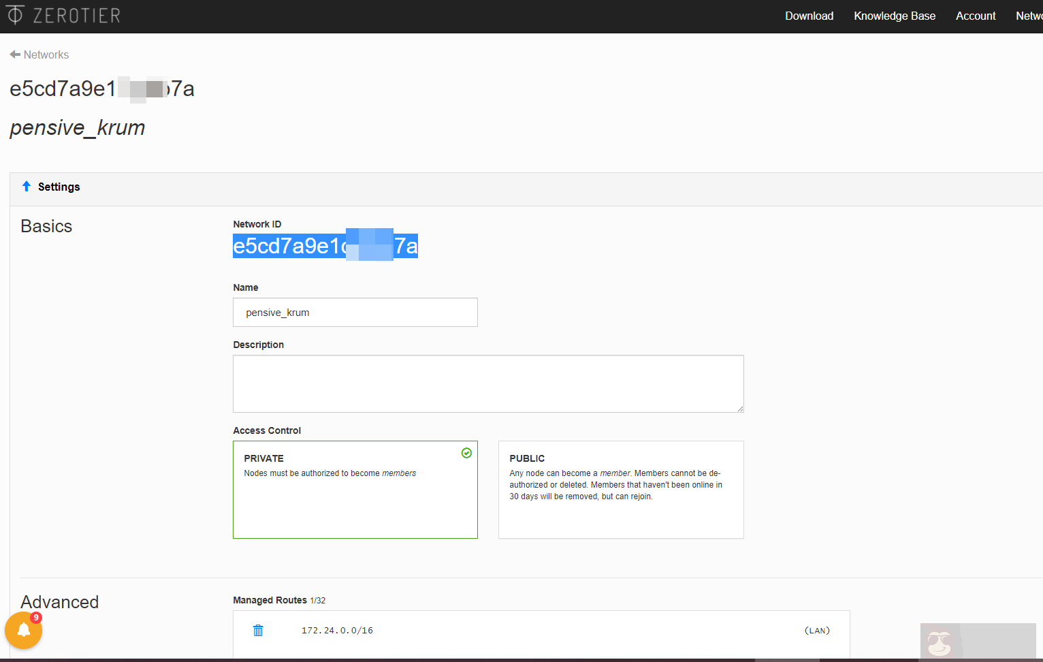
Task: Select PUBLIC access control option
Action: click(620, 489)
